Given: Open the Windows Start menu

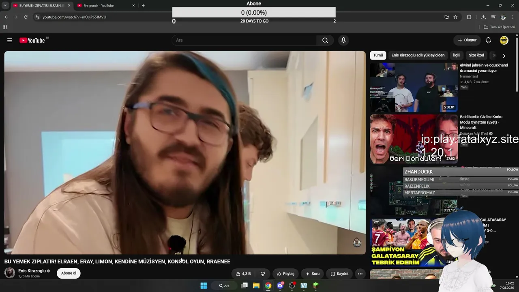Looking at the screenshot, I should tap(204, 286).
